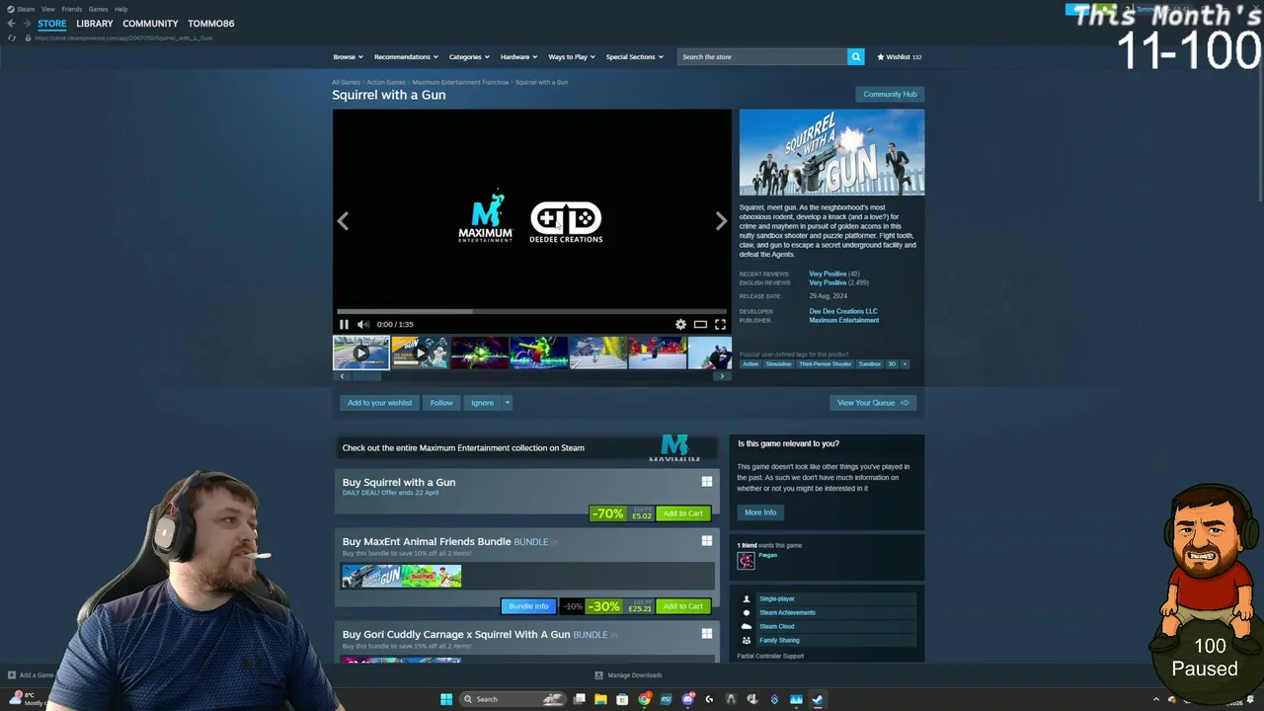Open the LIBRARY tab

95,24
